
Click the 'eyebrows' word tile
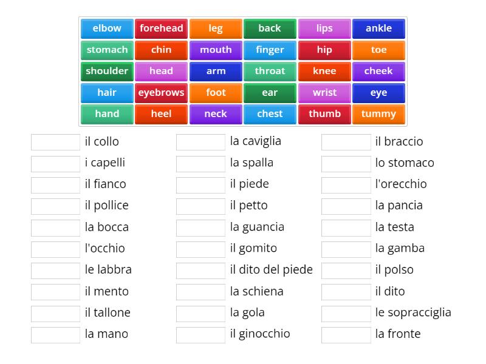[161, 92]
